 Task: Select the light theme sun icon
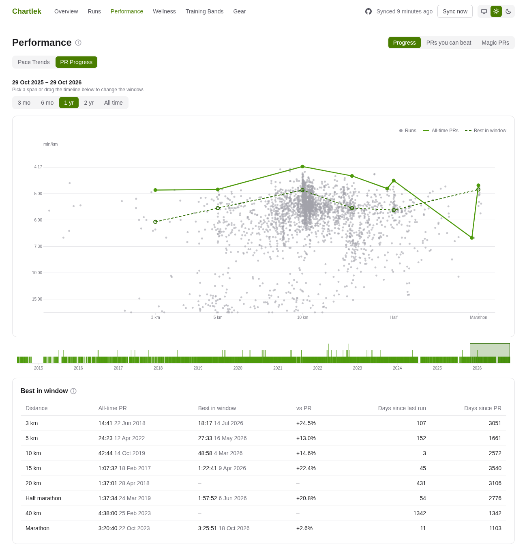496,11
